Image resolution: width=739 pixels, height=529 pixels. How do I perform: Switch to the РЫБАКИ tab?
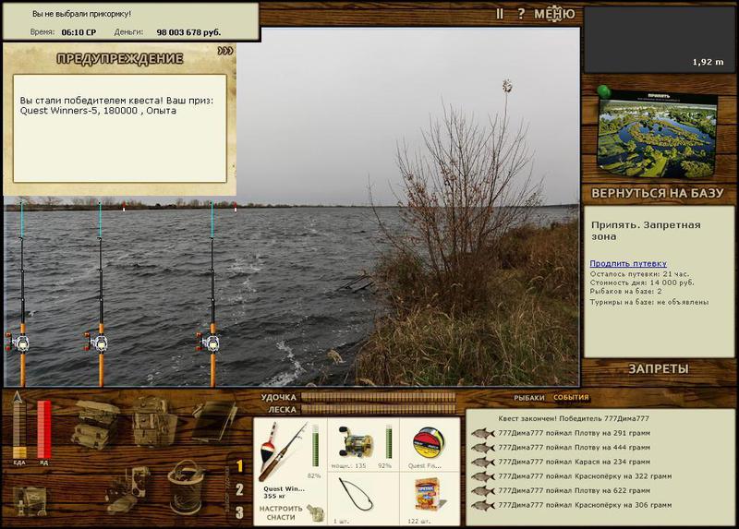coord(529,398)
